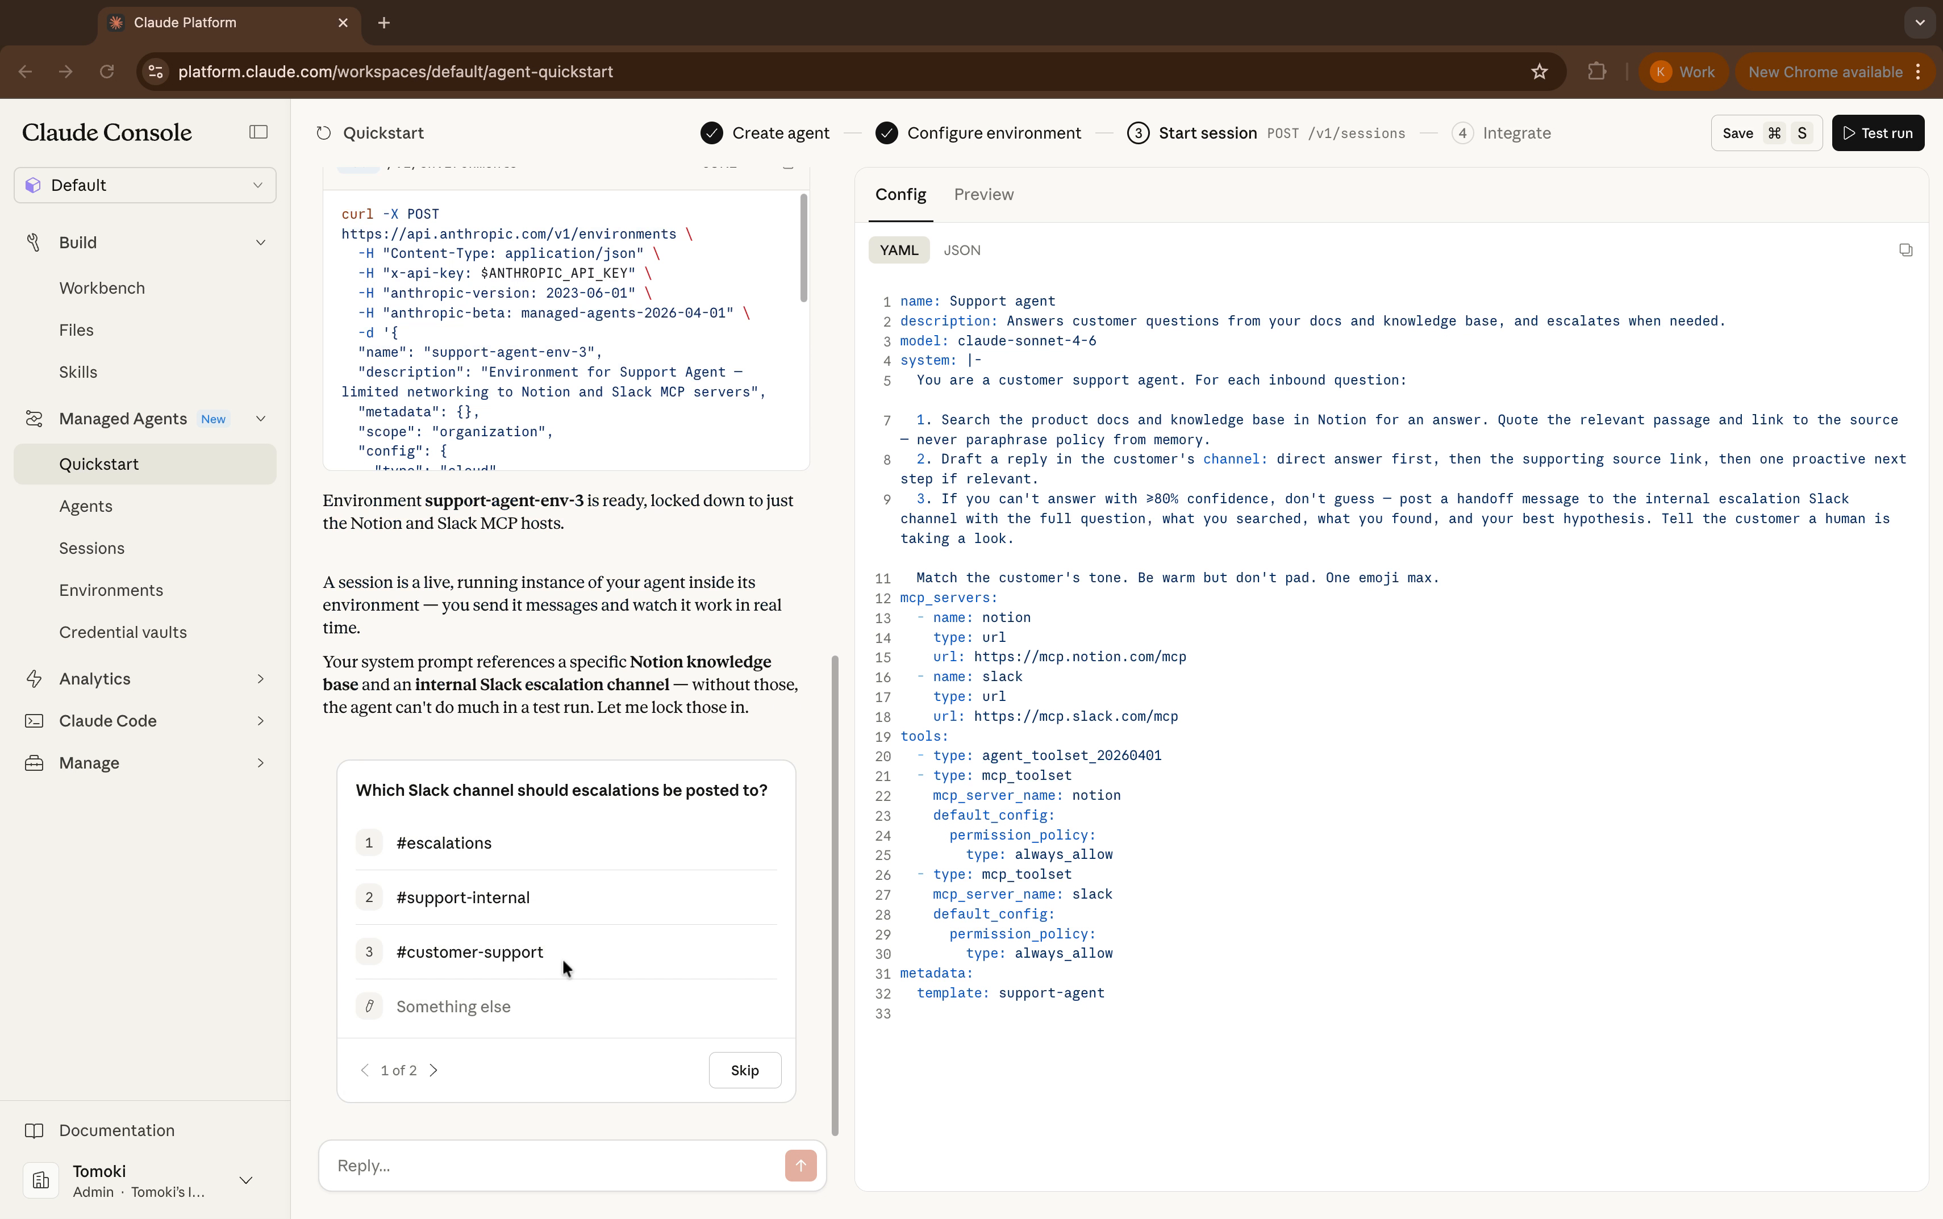The image size is (1943, 1219).
Task: Go to Integrate step
Action: (1501, 133)
